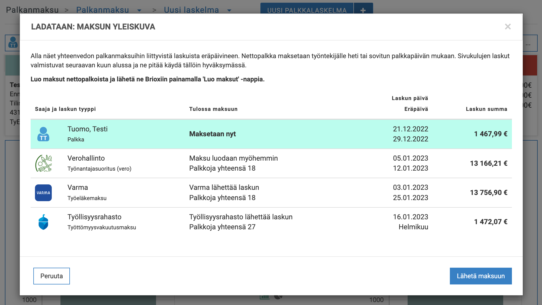Screen dimensions: 542x305
Task: Select the Tuomo Testi employee avatar icon
Action: 43,134
